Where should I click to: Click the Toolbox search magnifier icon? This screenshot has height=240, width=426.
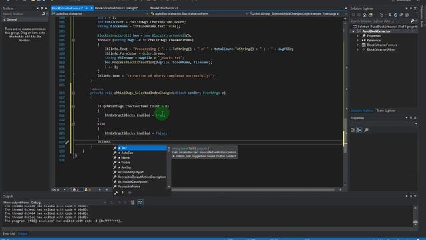(43, 13)
